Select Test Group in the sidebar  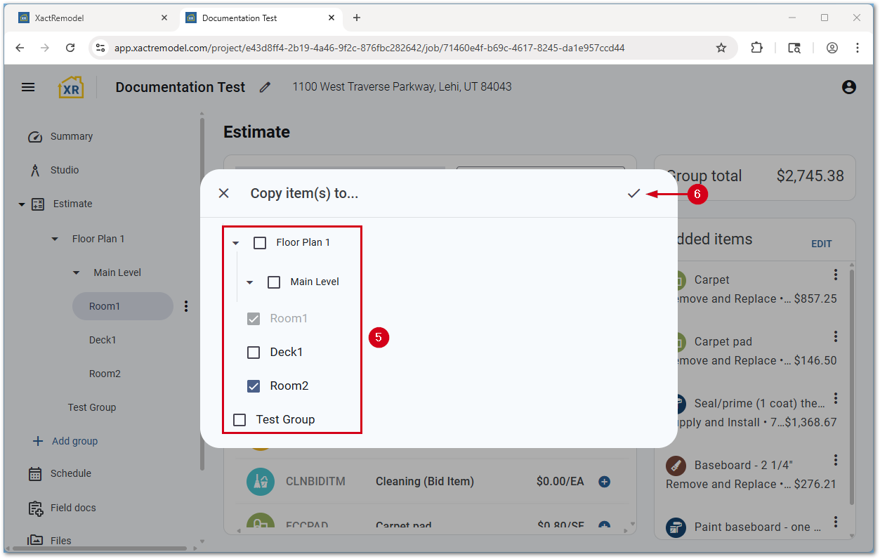(92, 407)
